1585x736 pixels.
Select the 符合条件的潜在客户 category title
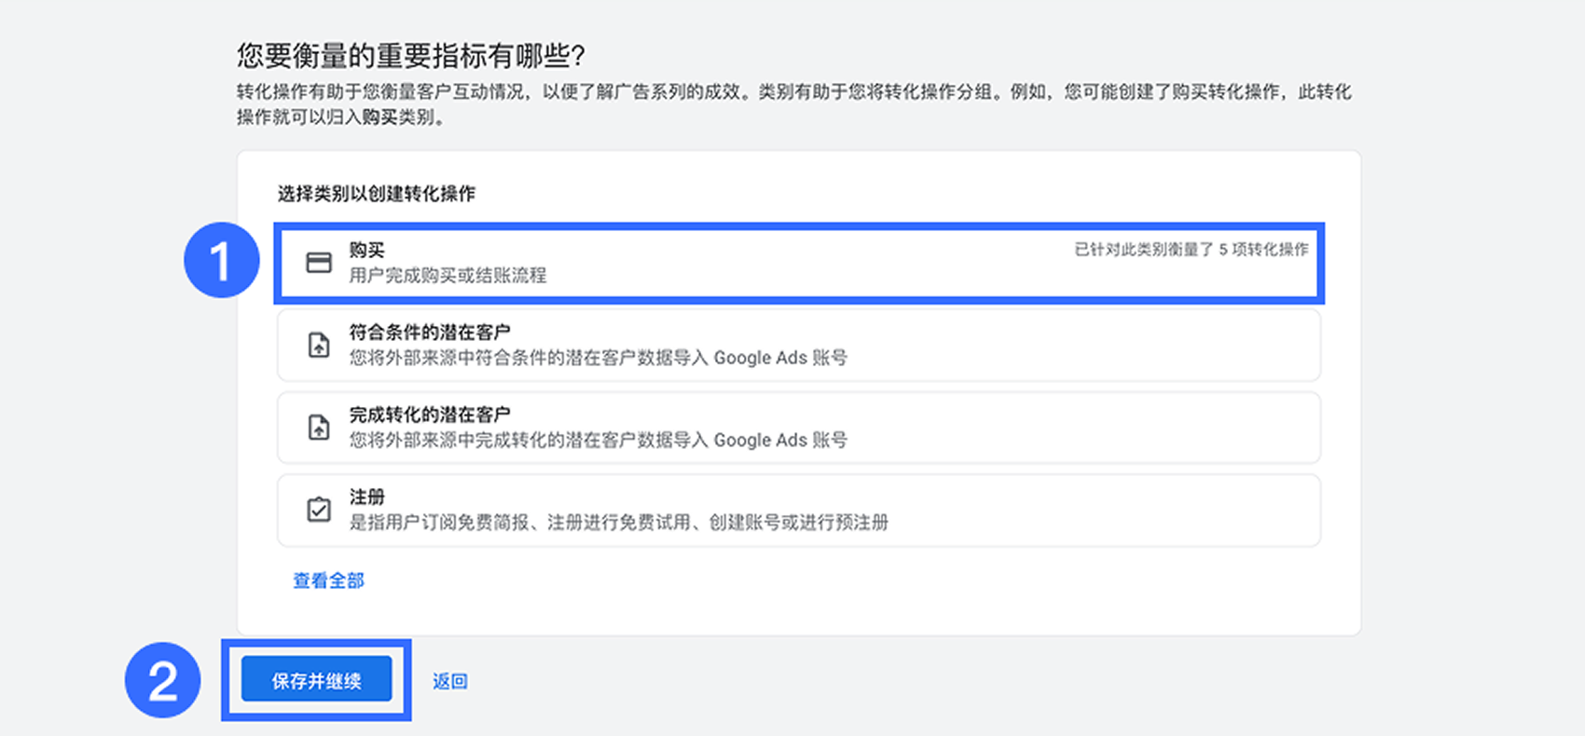coord(429,332)
